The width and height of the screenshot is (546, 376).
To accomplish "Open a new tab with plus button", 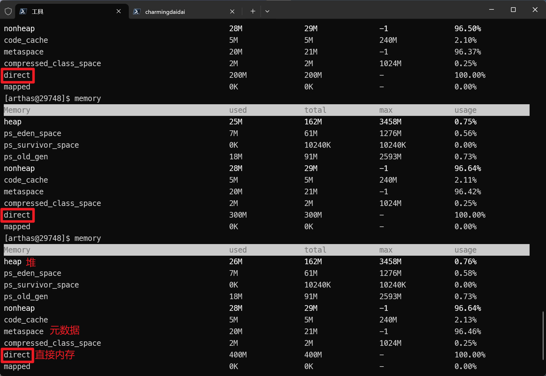I will click(x=253, y=11).
